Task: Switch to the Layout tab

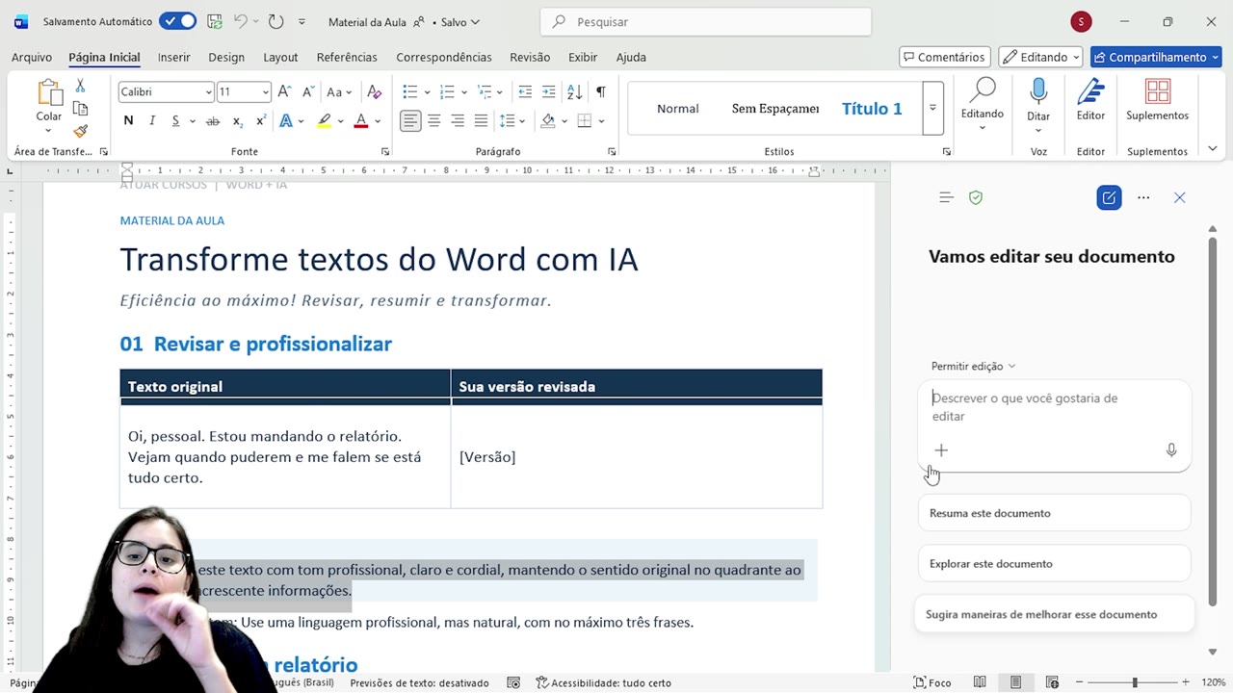Action: [x=280, y=57]
